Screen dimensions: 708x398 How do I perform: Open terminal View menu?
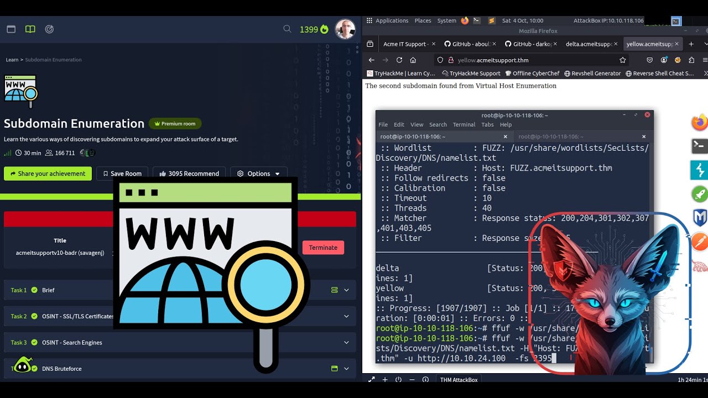[417, 124]
